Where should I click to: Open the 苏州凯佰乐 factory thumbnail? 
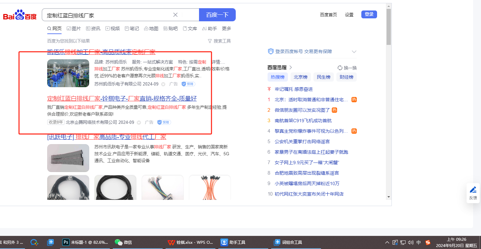click(68, 73)
